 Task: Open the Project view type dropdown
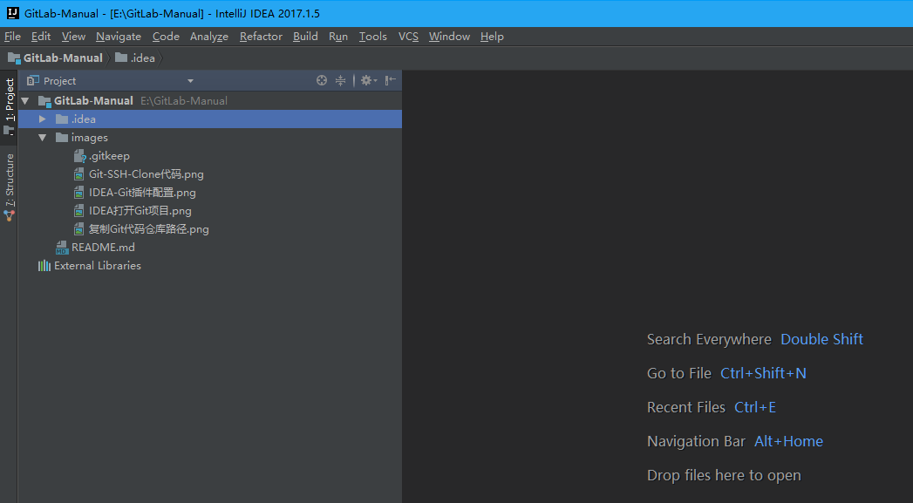(x=190, y=81)
